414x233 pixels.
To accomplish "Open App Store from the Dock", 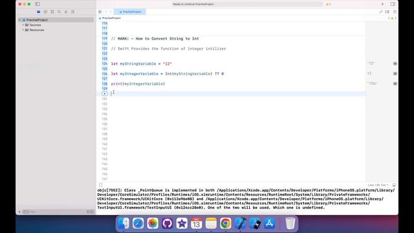I will pos(269,223).
